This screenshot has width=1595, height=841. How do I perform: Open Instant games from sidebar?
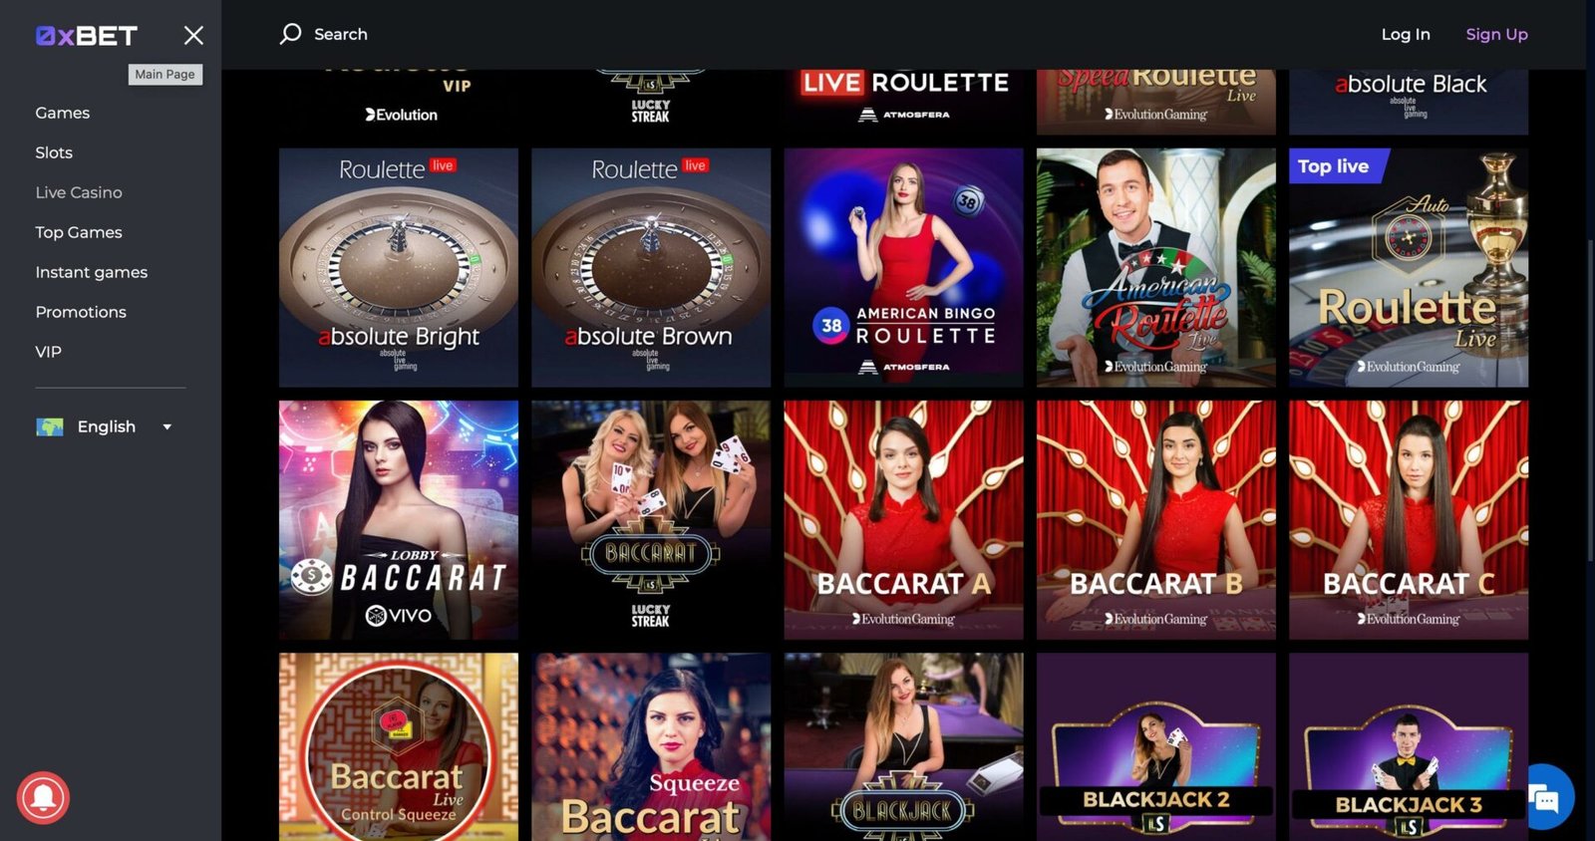click(x=92, y=272)
